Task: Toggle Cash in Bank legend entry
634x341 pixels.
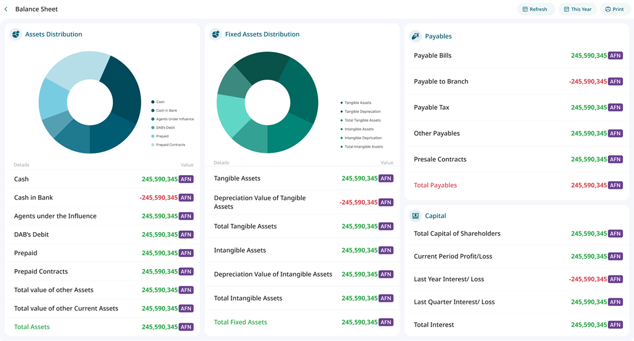Action: click(167, 110)
